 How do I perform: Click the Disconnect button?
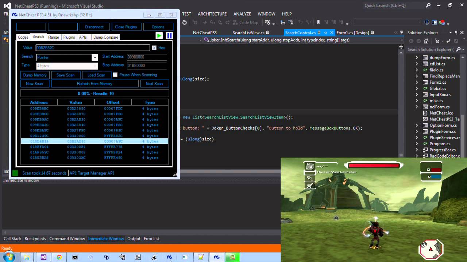(x=94, y=27)
